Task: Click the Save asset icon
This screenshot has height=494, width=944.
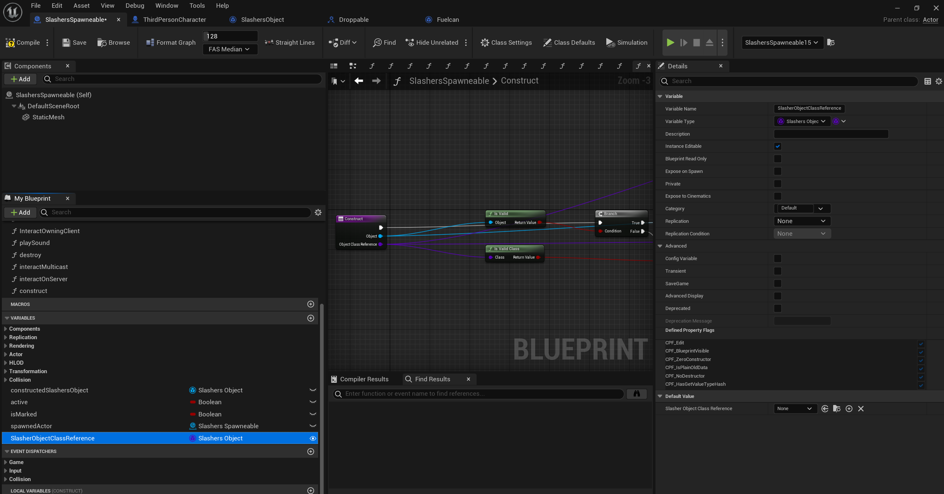Action: point(66,42)
